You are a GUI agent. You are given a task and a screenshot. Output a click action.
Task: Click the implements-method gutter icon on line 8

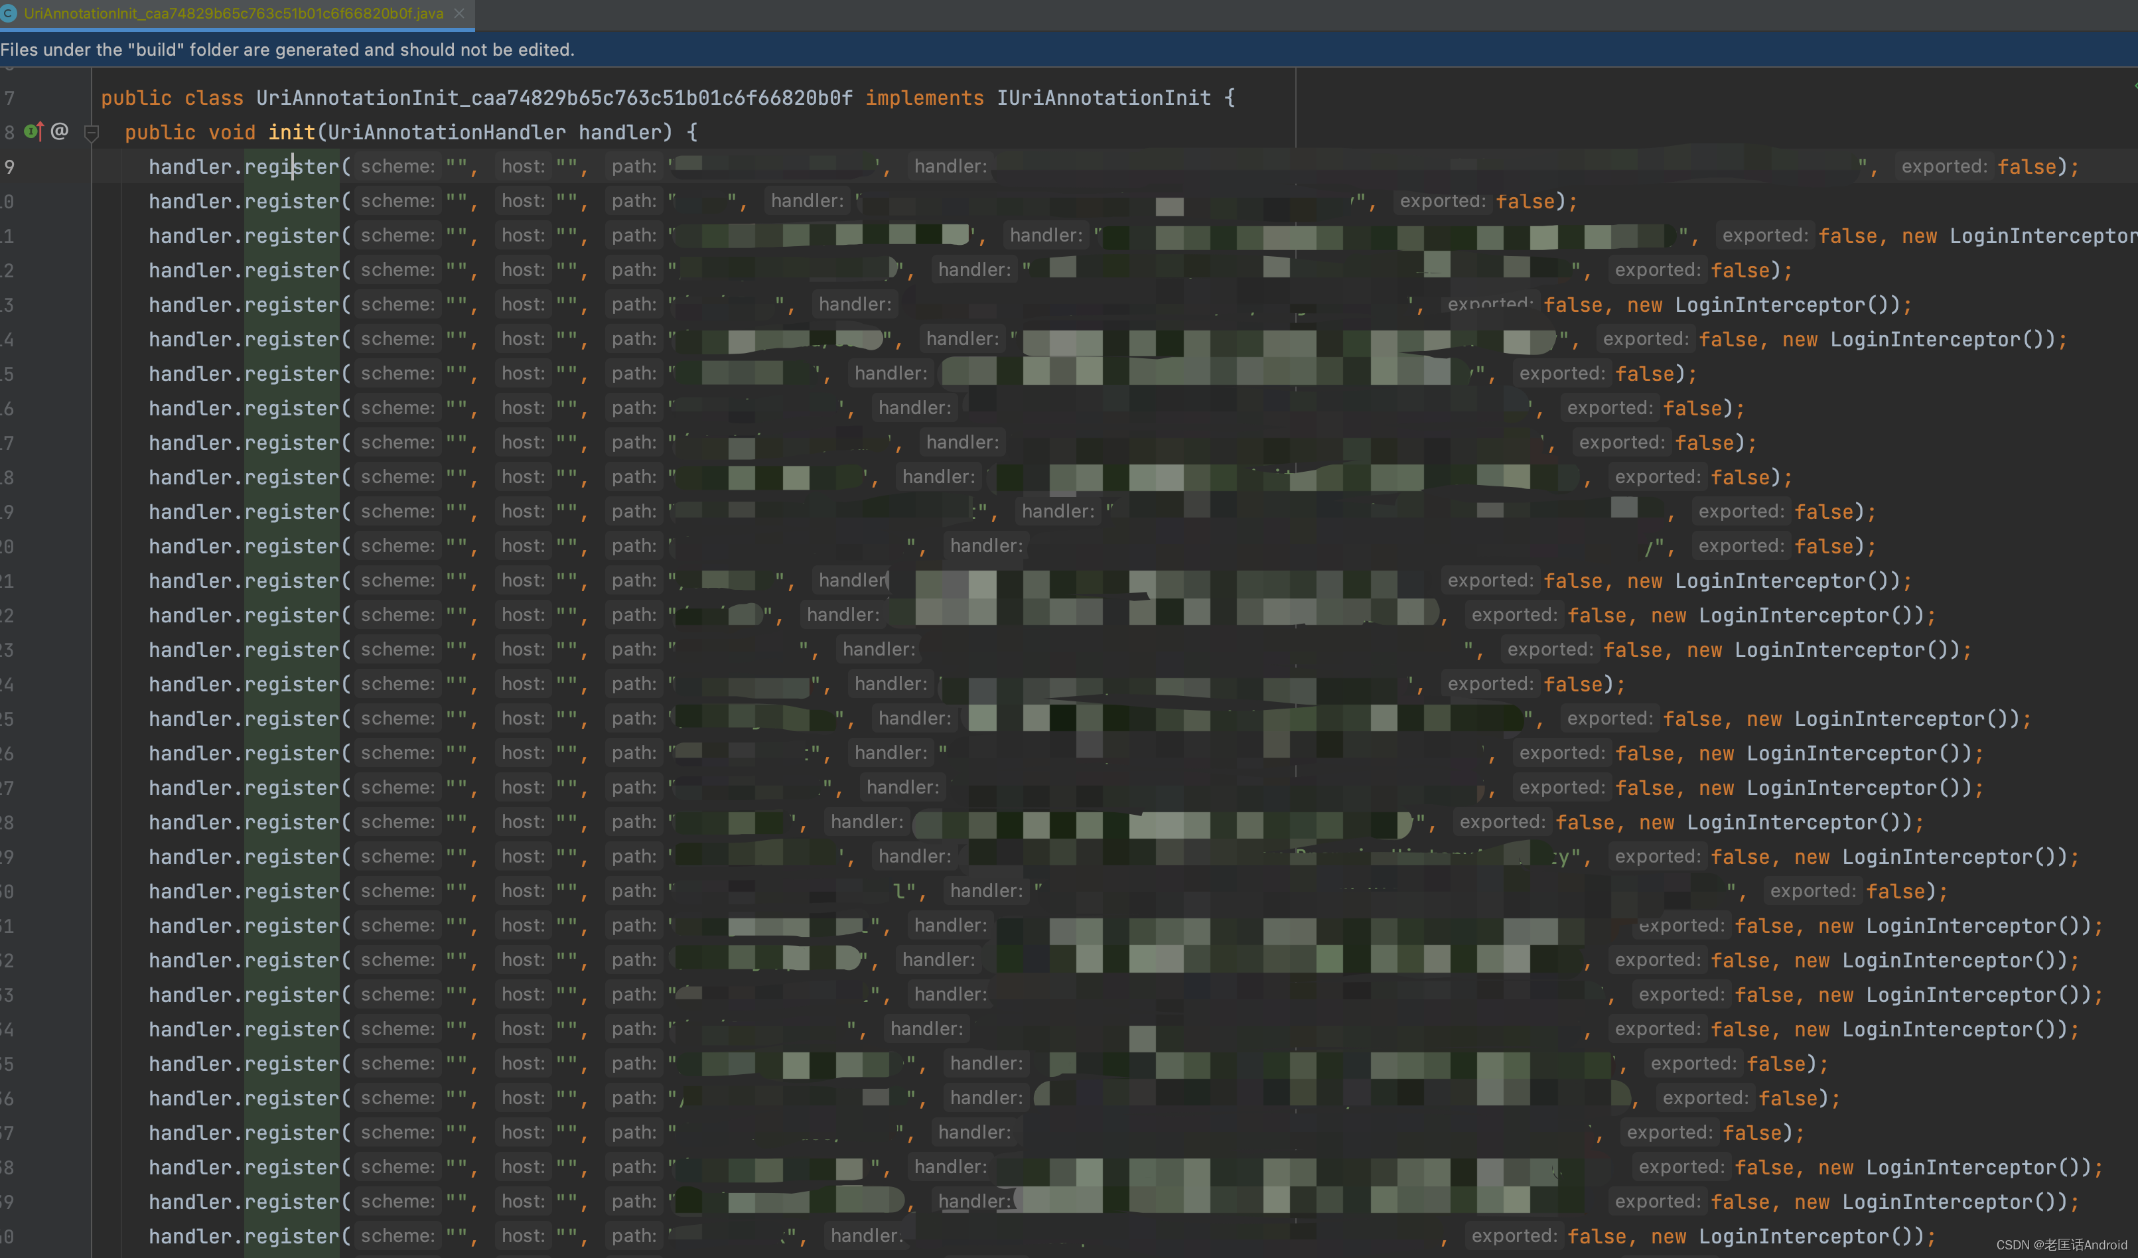33,131
